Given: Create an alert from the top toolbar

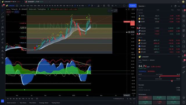Looking at the screenshot, I should click(108, 6).
